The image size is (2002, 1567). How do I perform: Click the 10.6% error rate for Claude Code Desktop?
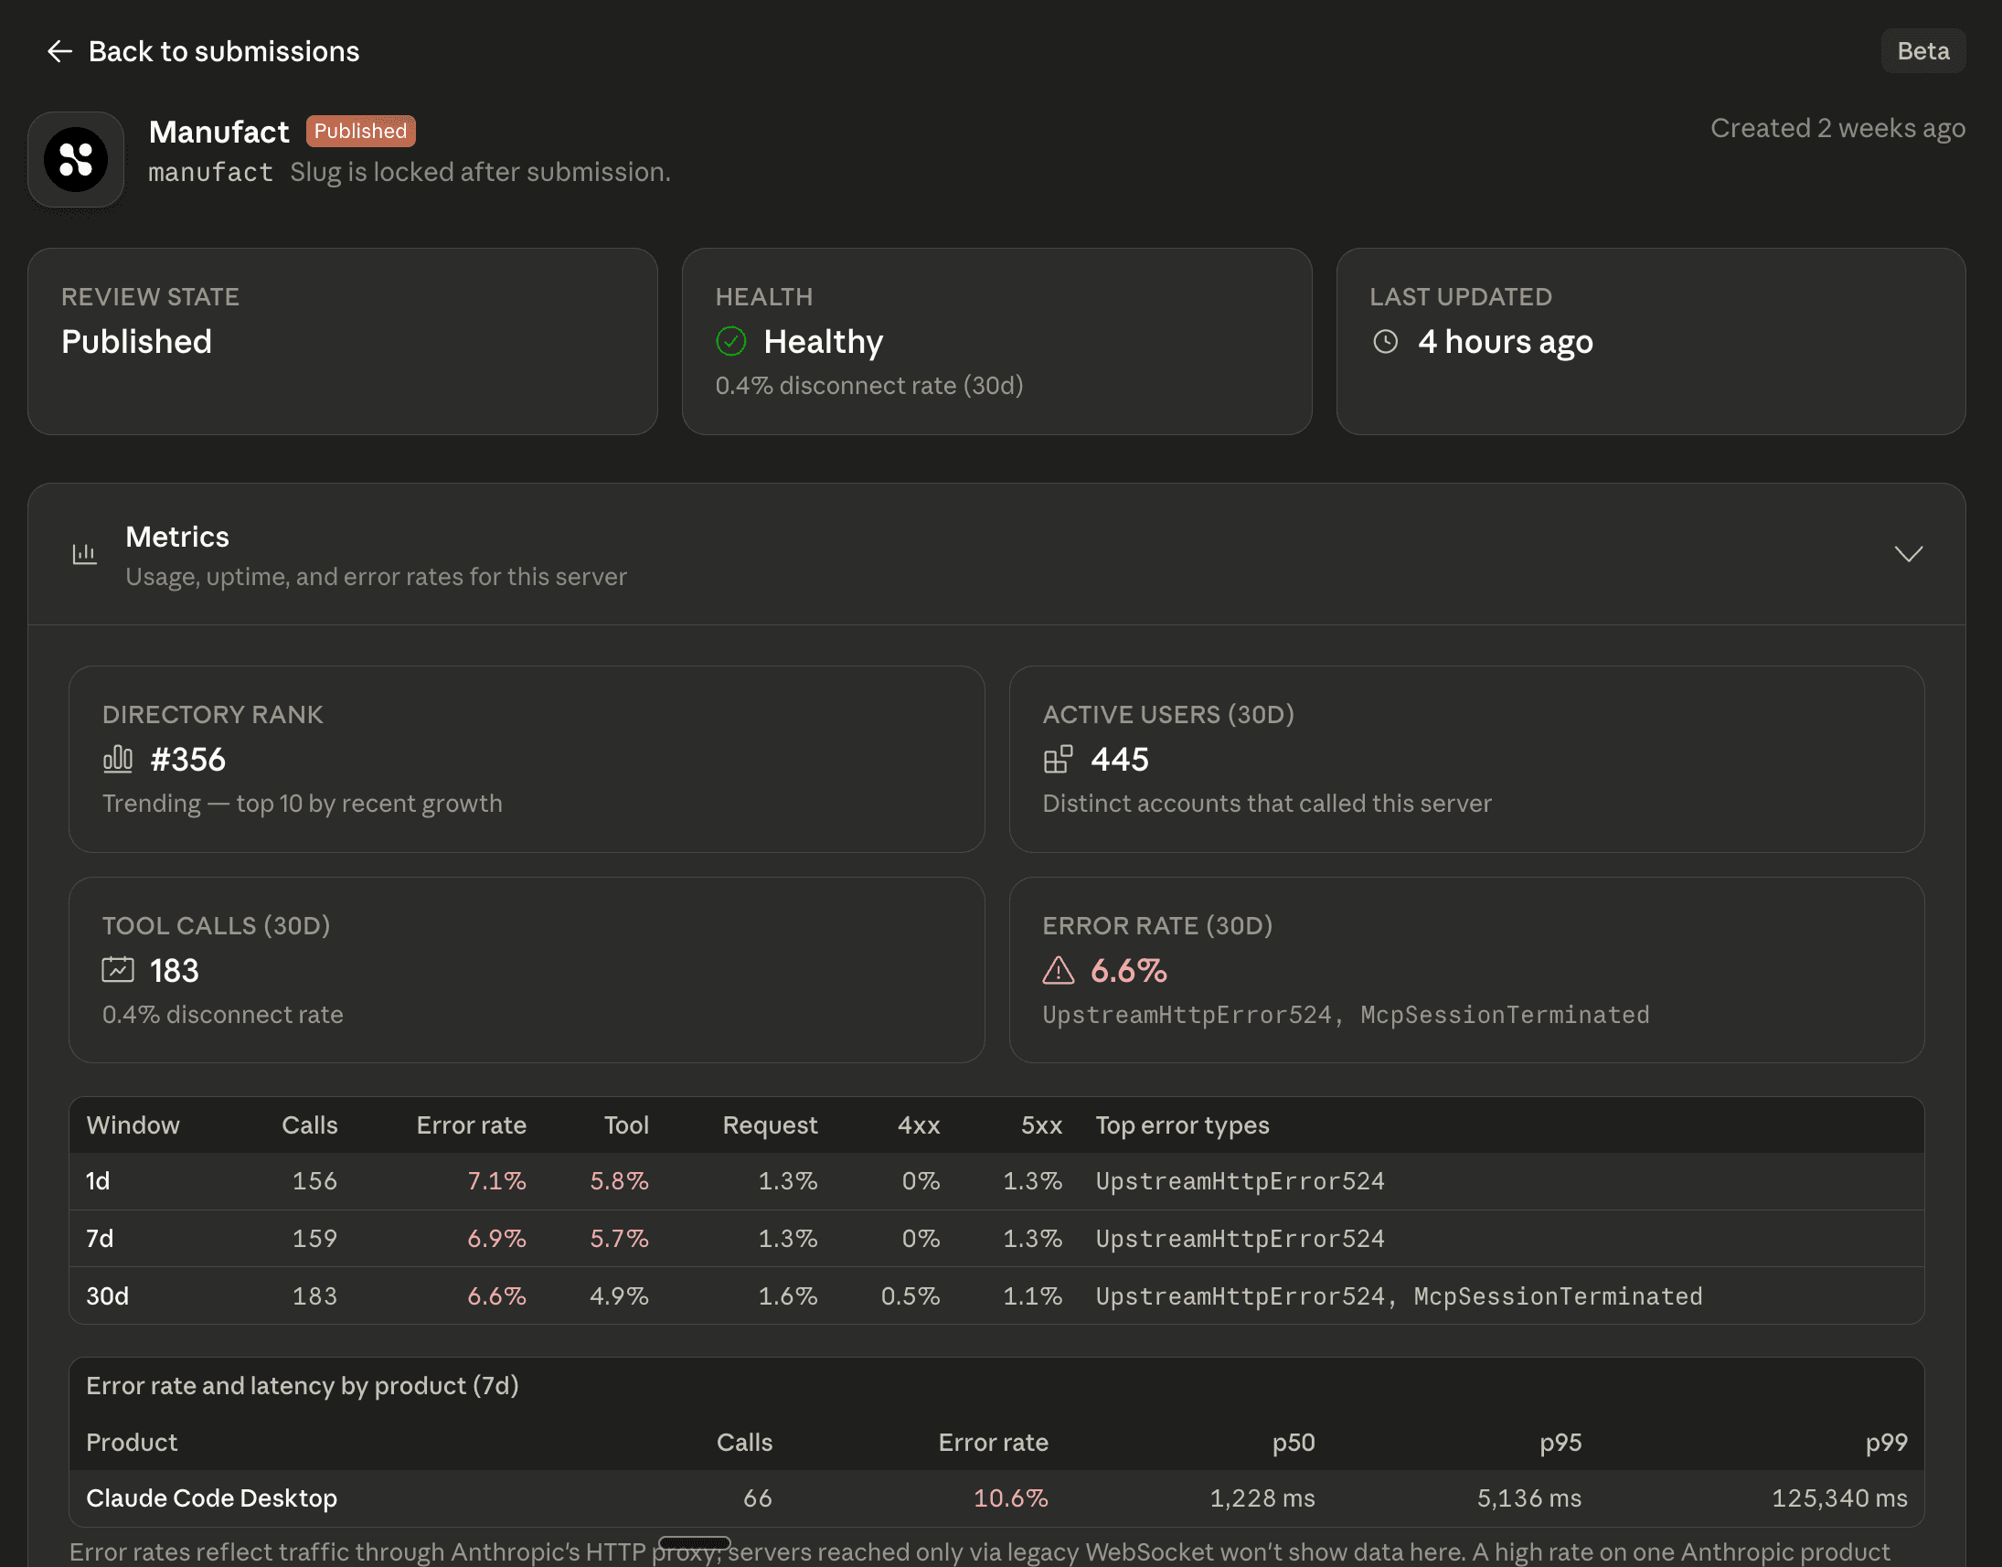(1011, 1499)
